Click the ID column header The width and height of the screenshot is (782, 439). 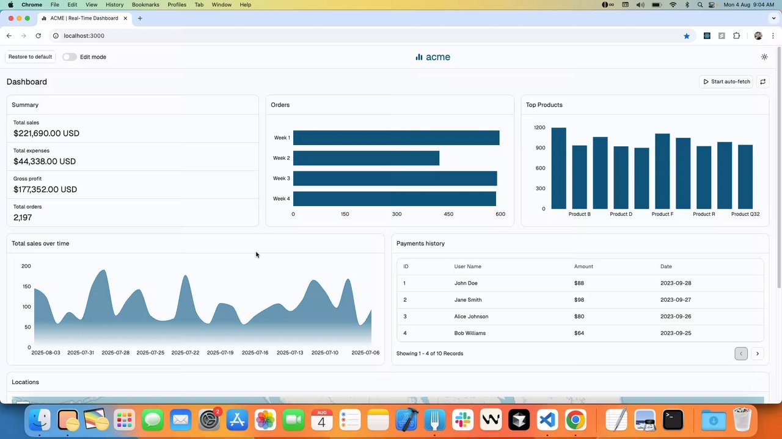point(406,266)
